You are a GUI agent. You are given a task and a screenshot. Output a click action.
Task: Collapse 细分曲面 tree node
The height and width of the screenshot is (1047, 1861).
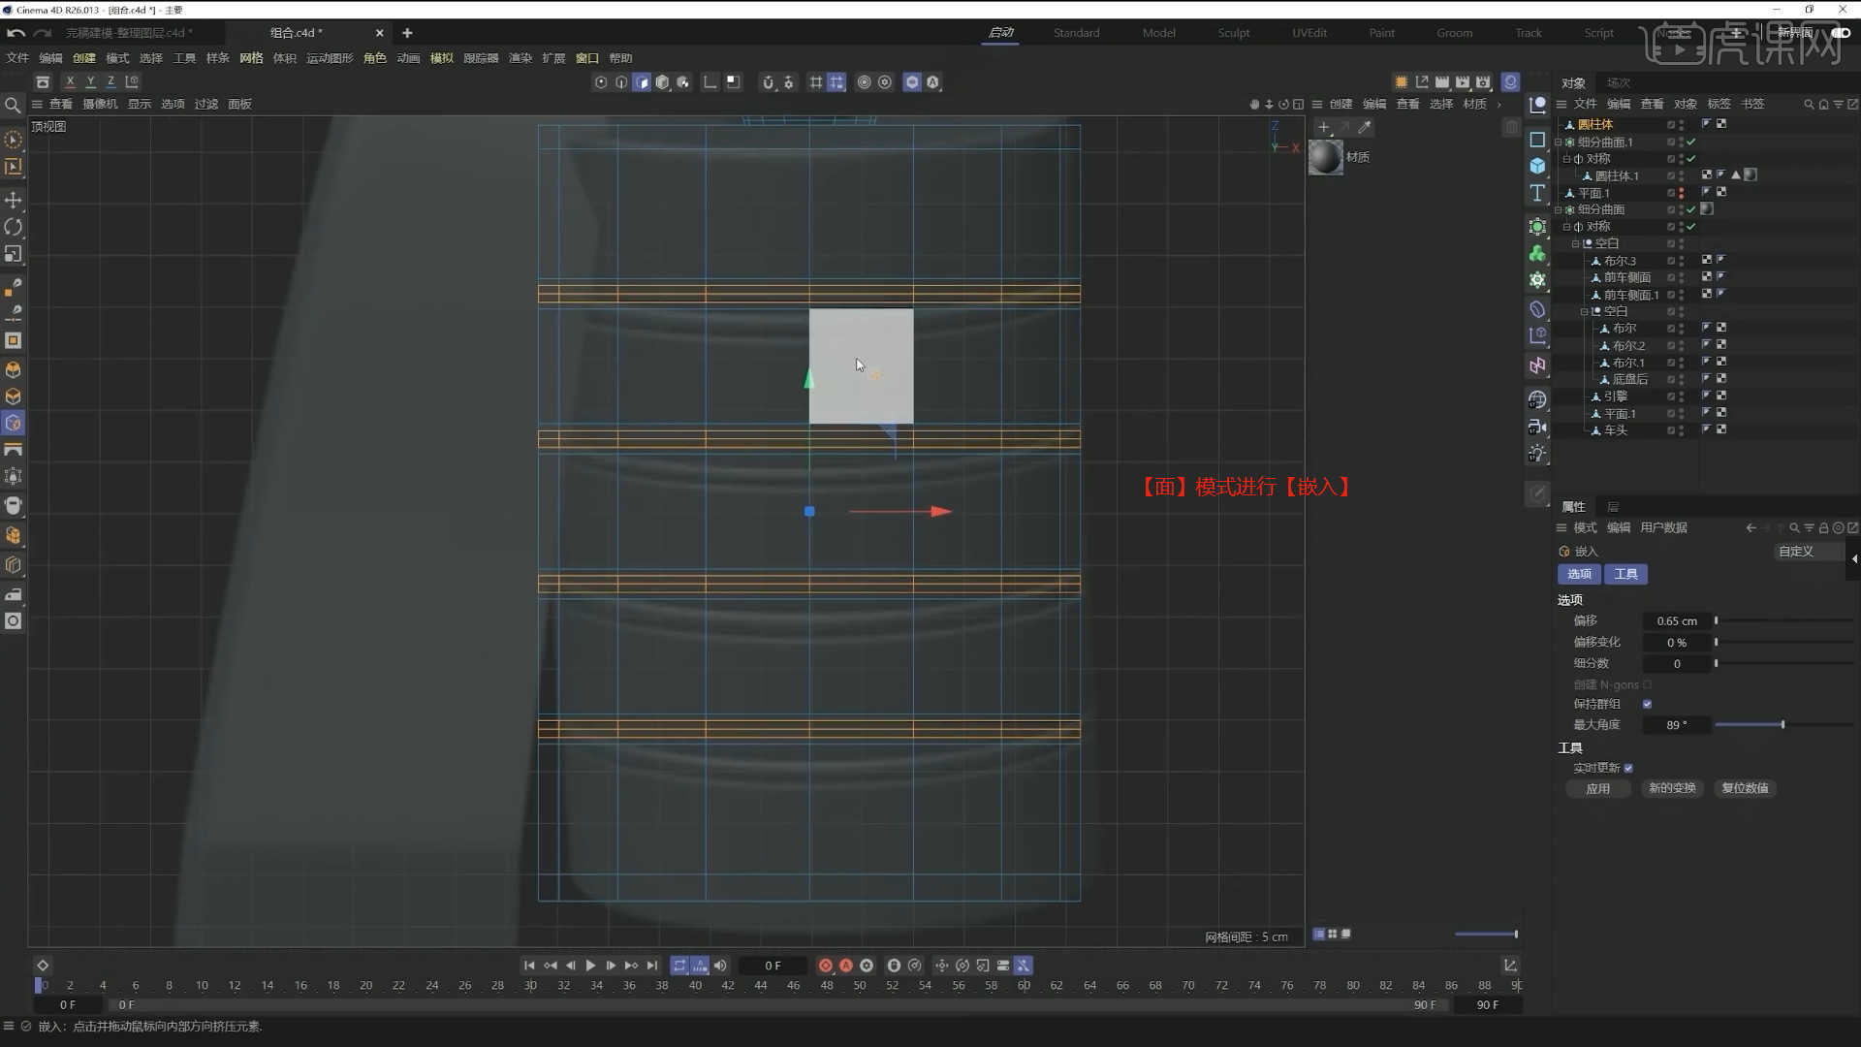coord(1559,209)
